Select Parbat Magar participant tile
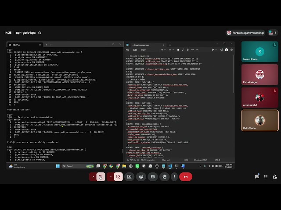The width and height of the screenshot is (281, 210). click(259, 74)
